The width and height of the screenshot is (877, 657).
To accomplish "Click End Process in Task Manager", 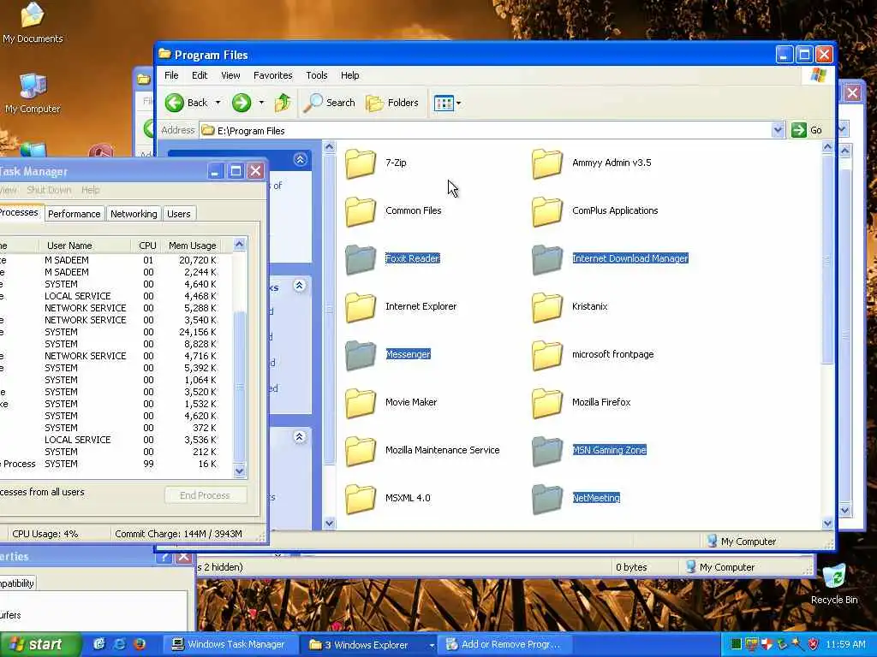I will [206, 495].
